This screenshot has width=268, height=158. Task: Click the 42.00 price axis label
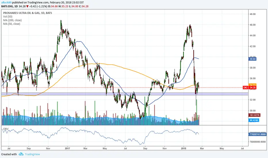point(253,46)
